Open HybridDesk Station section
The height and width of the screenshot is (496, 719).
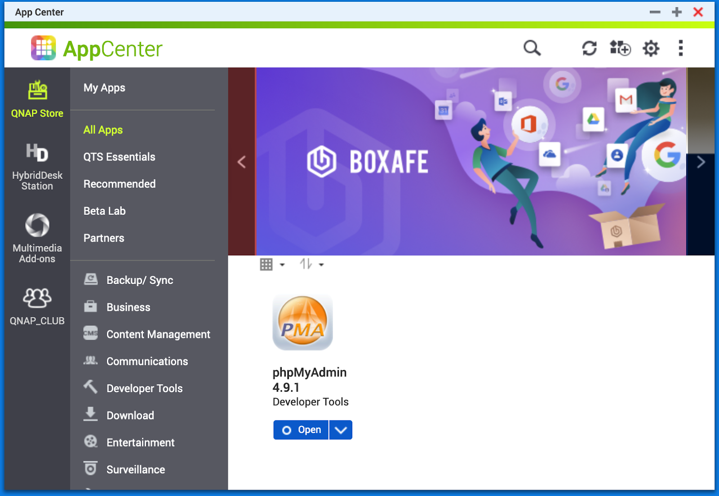pos(37,167)
